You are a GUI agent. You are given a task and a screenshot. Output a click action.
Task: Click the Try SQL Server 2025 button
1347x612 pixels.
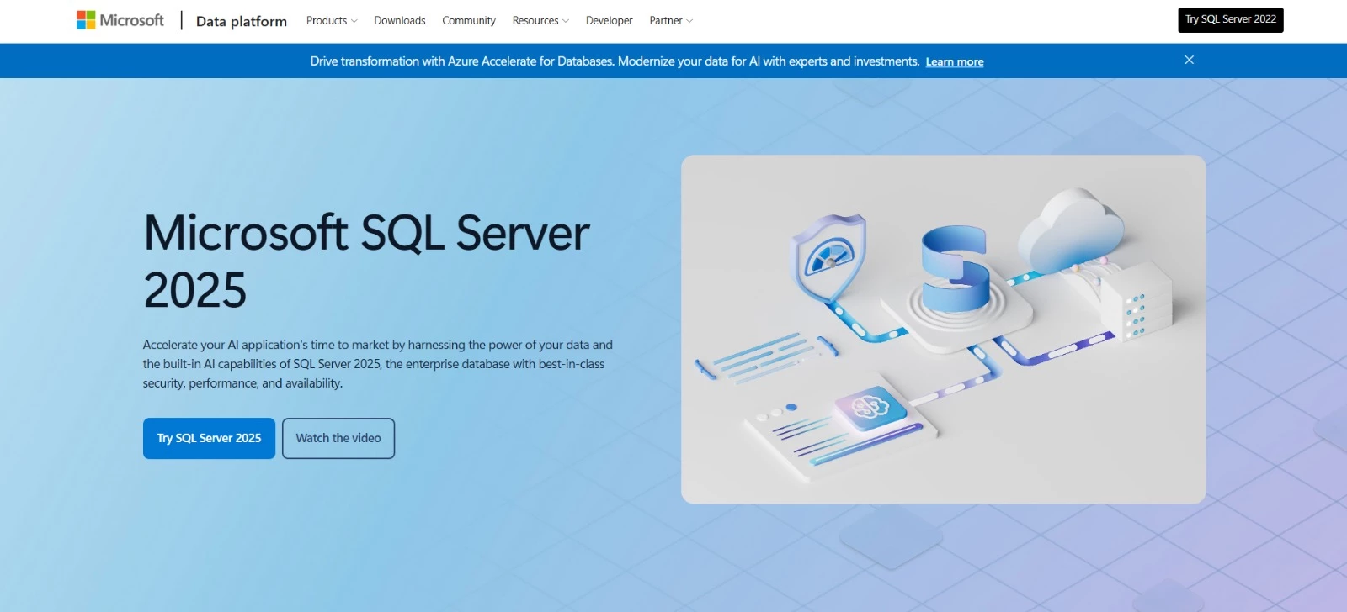[x=209, y=438]
